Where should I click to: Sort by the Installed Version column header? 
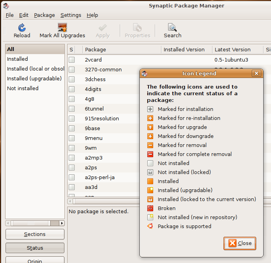coord(187,50)
